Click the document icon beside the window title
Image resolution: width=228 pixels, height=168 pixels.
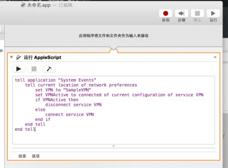(23, 5)
